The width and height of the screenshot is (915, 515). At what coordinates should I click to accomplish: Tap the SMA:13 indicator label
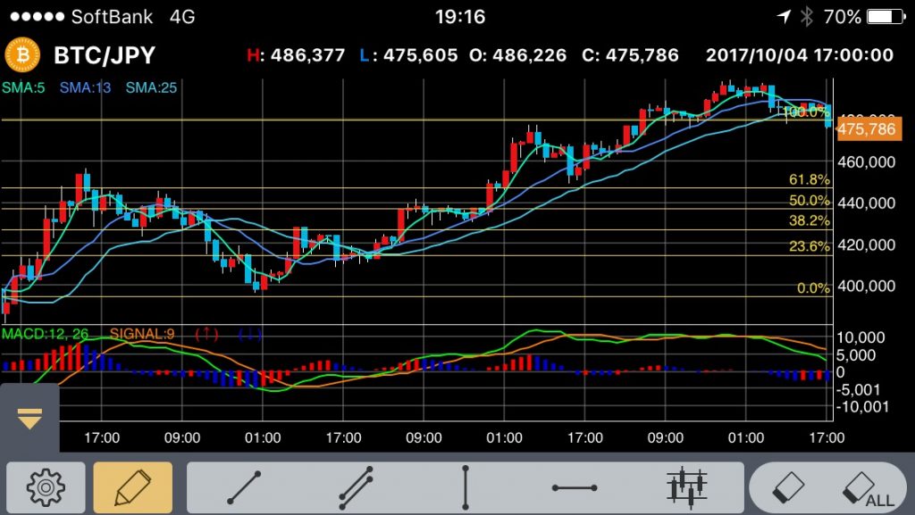[x=85, y=87]
